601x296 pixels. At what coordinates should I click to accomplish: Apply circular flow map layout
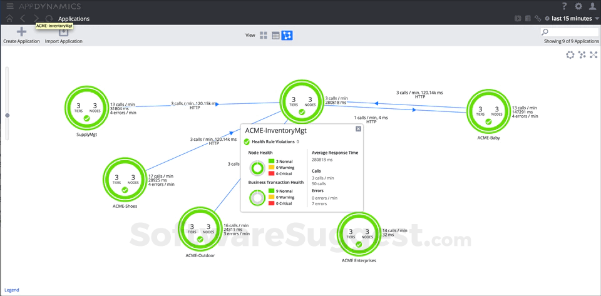click(x=570, y=55)
